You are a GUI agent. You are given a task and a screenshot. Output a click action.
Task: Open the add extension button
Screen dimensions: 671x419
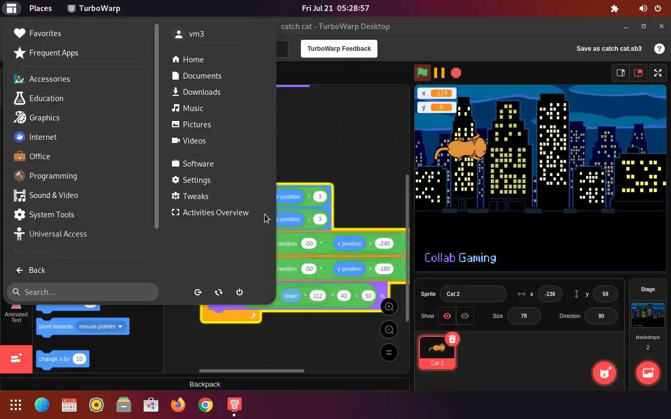point(16,359)
